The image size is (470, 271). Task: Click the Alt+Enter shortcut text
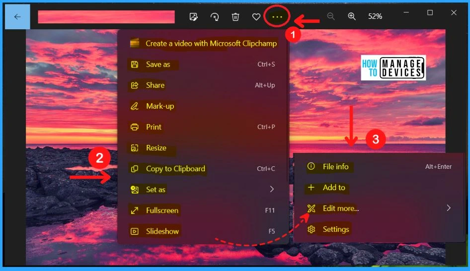(x=438, y=166)
